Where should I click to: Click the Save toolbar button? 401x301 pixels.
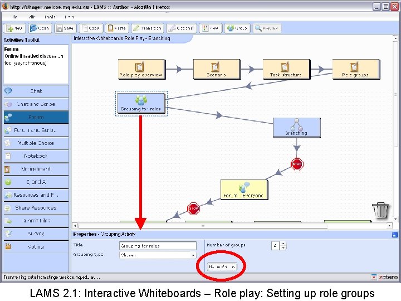click(66, 28)
